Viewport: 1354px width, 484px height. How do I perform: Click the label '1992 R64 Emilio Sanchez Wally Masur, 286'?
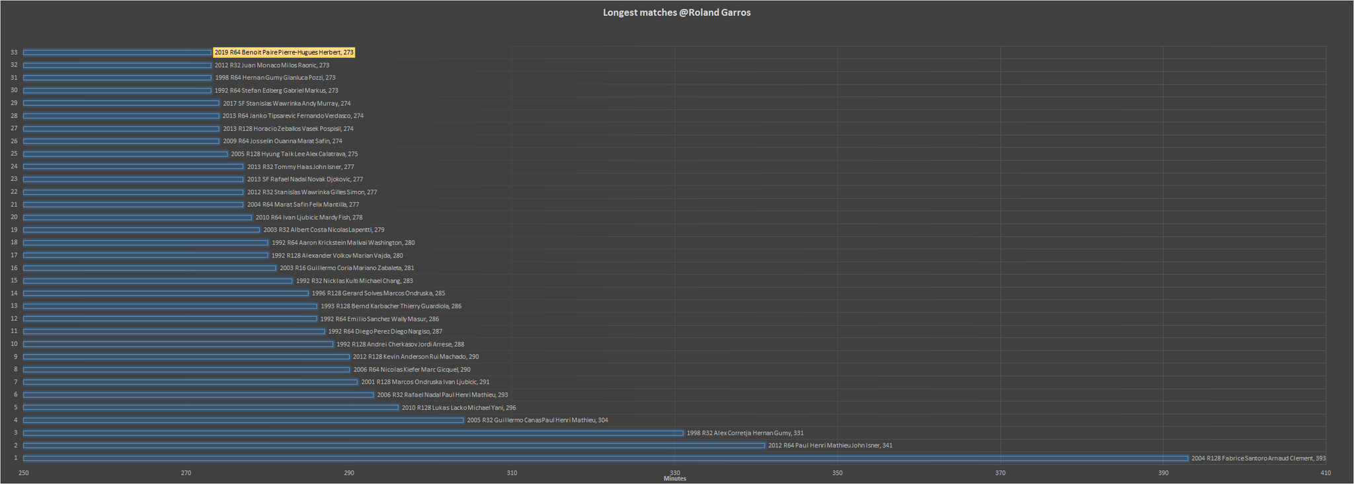379,319
